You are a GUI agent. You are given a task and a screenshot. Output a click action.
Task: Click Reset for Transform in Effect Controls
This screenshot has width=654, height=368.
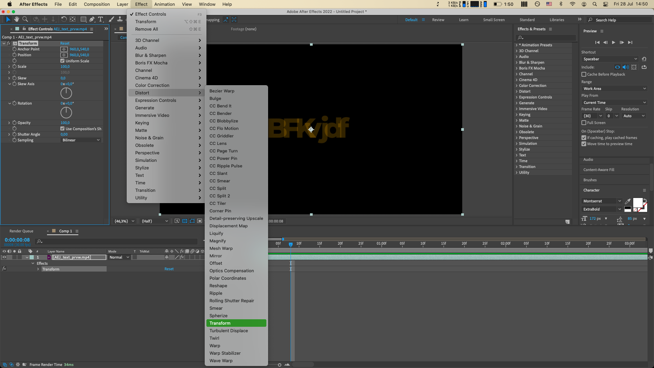[65, 43]
